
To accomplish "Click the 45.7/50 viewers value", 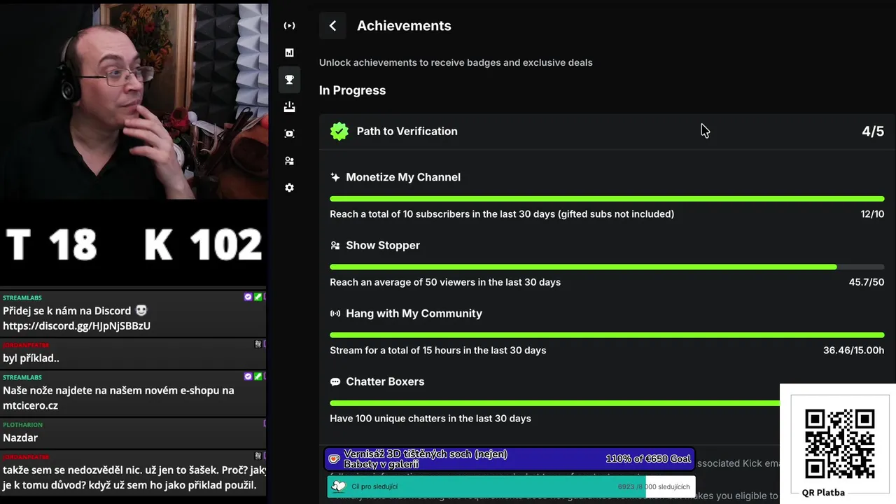I will (867, 282).
